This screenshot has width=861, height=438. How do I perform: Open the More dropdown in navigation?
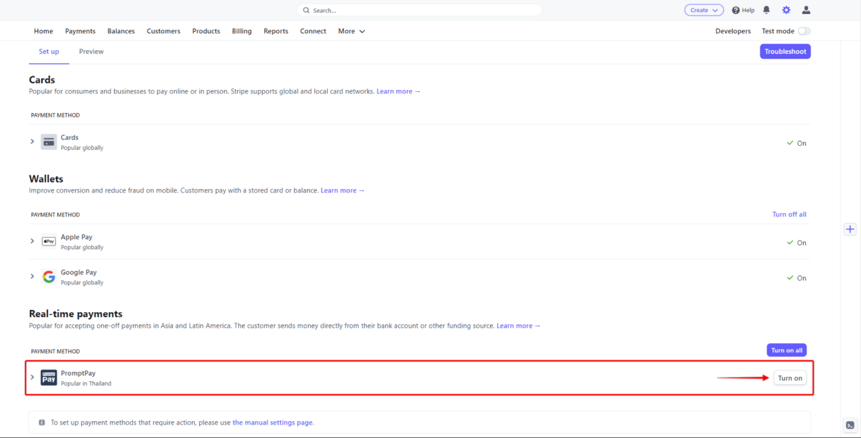(x=351, y=31)
